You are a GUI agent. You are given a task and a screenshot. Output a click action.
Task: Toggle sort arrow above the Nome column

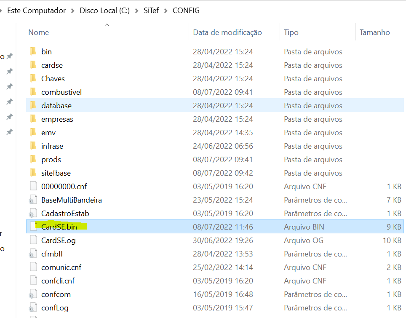pyautogui.click(x=107, y=25)
